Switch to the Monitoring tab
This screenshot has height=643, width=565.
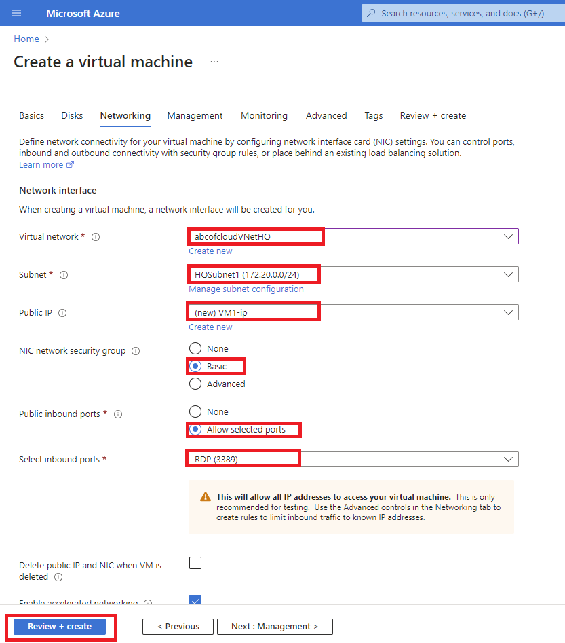(x=264, y=115)
